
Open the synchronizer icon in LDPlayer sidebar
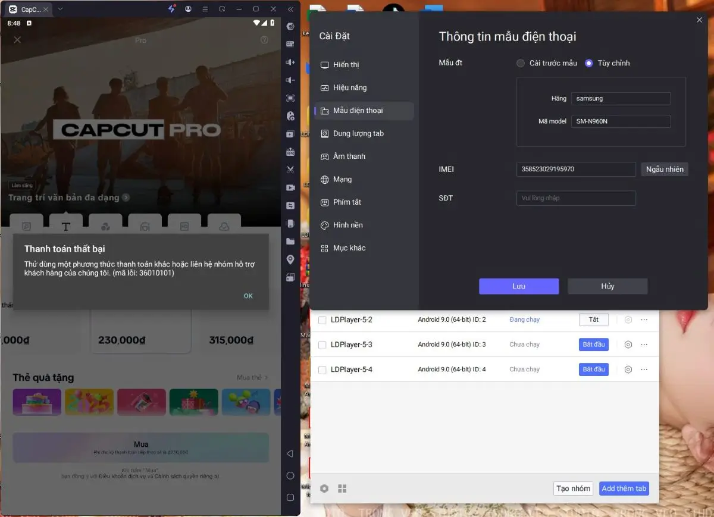tap(290, 205)
